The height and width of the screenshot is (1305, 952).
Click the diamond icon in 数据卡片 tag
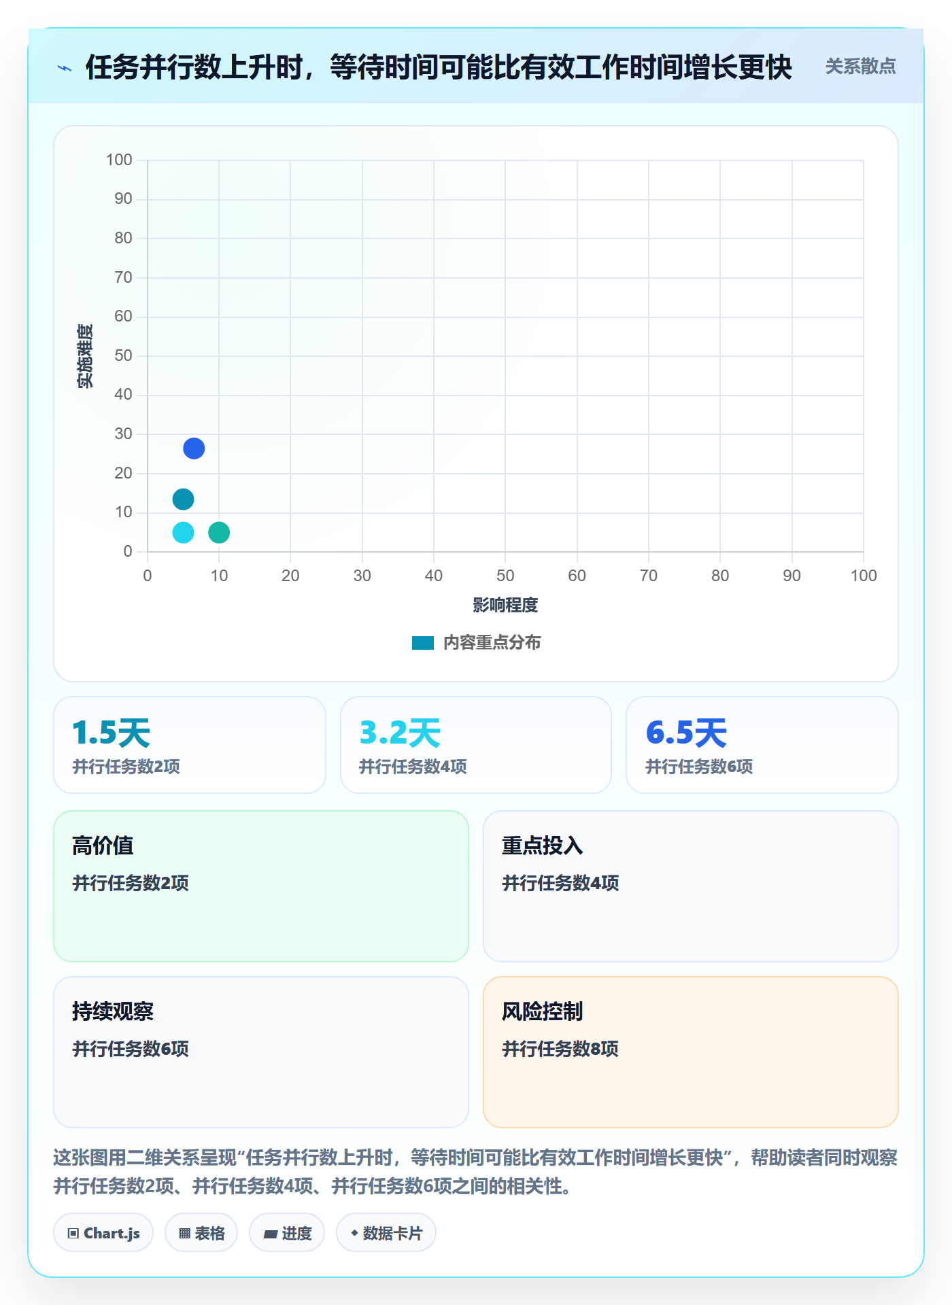tap(354, 1233)
